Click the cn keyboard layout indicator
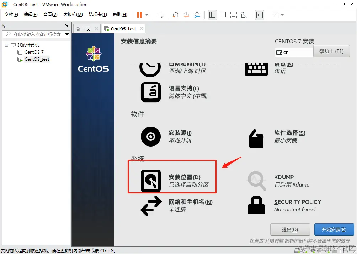 point(294,53)
